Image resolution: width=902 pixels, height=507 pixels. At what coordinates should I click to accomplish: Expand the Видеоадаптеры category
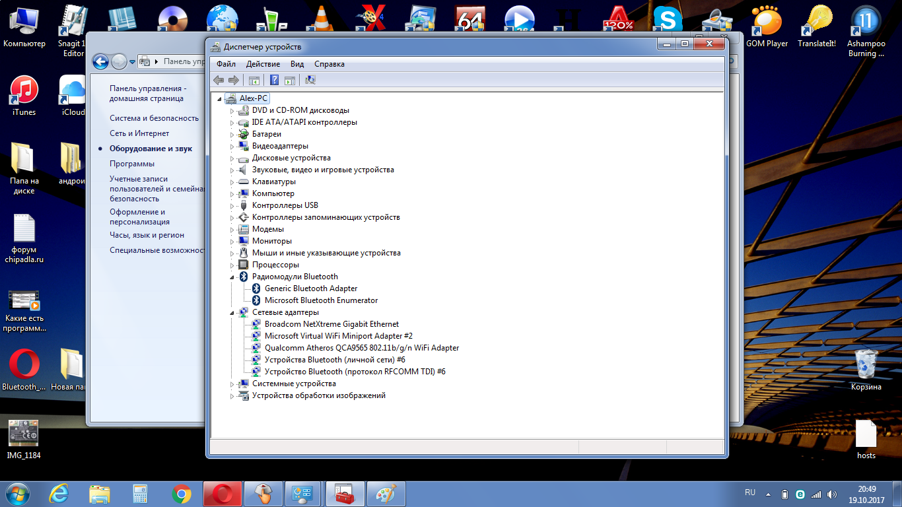tap(232, 146)
